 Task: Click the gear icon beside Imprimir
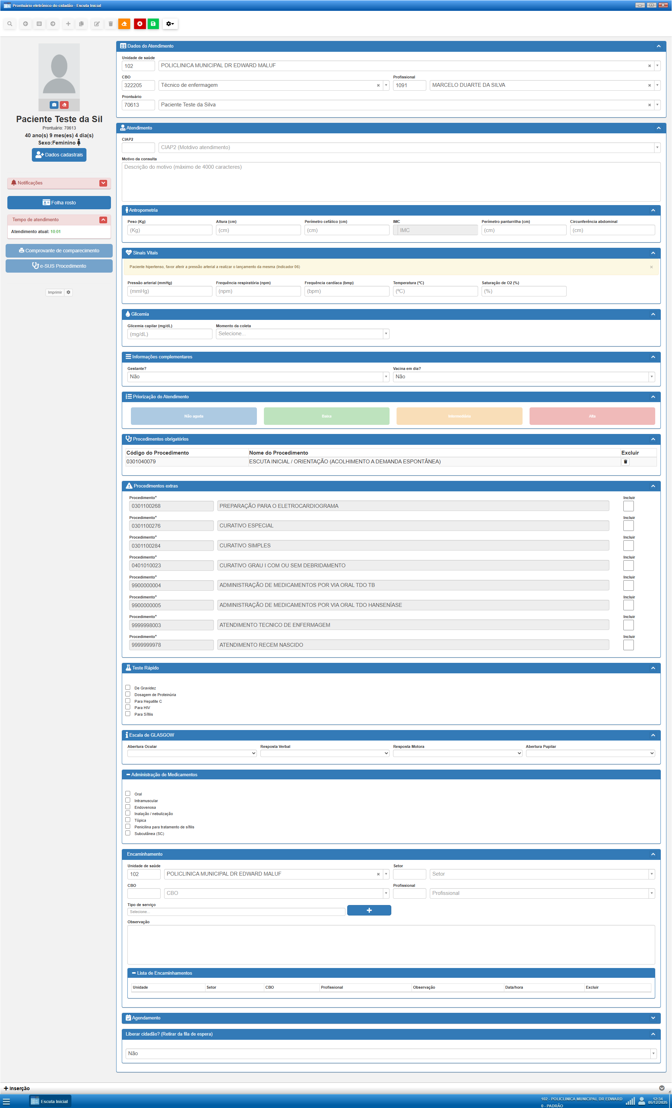point(68,292)
